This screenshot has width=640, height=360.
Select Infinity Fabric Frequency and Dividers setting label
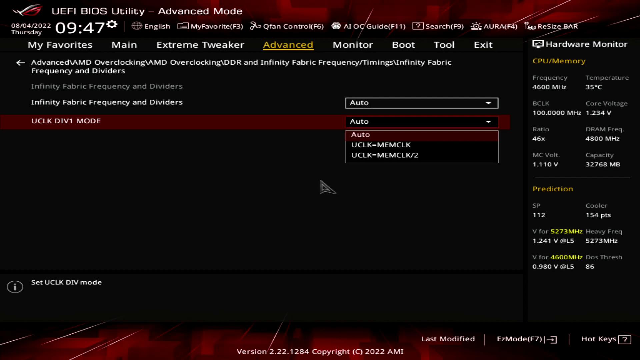click(107, 102)
